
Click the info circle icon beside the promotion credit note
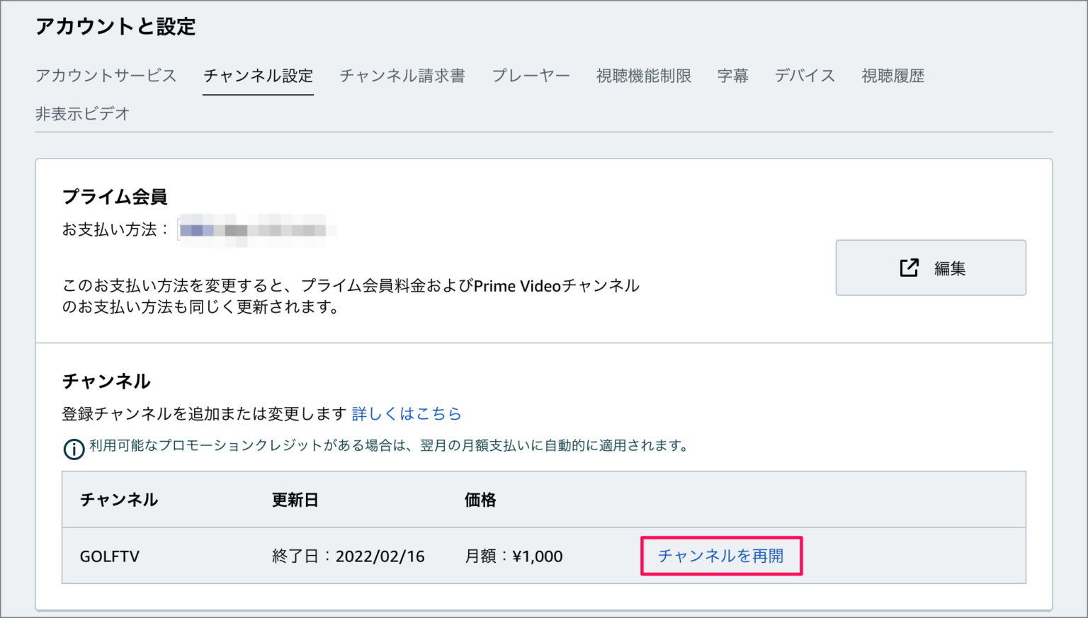pos(73,449)
